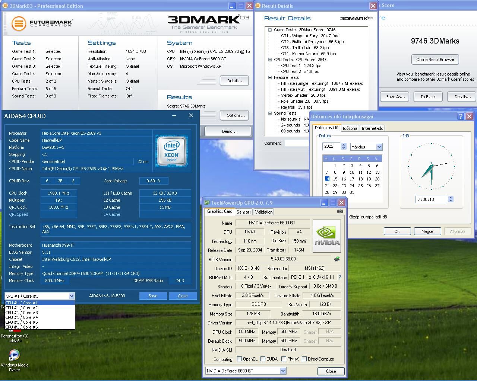This screenshot has height=381, width=477.
Task: Collapse the Sound Tests tree node
Action: 270,113
